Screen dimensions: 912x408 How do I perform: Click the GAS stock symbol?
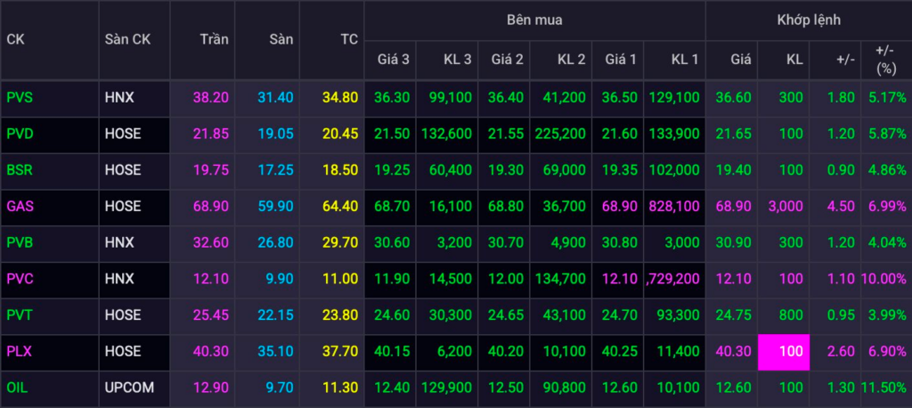coord(20,206)
